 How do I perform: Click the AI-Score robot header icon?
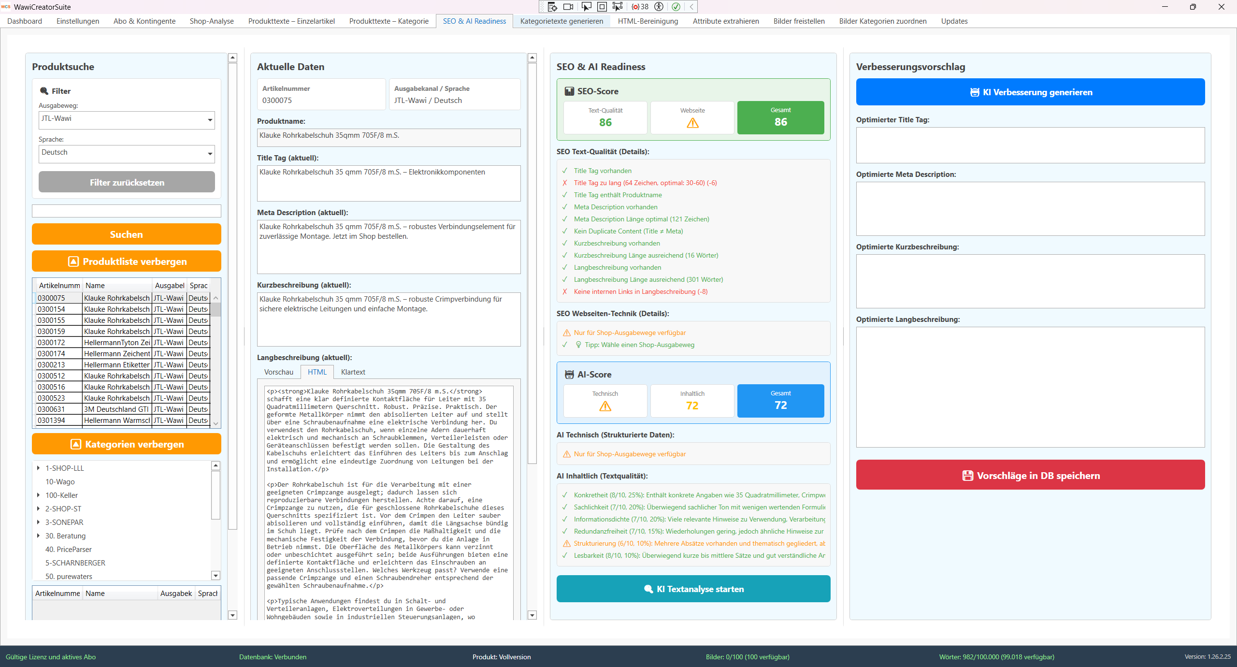point(570,375)
